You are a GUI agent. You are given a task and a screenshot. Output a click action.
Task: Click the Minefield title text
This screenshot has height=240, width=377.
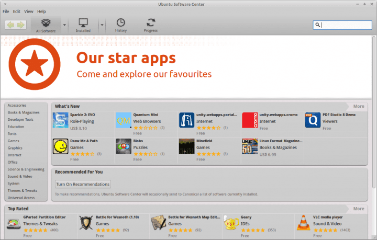(204, 141)
